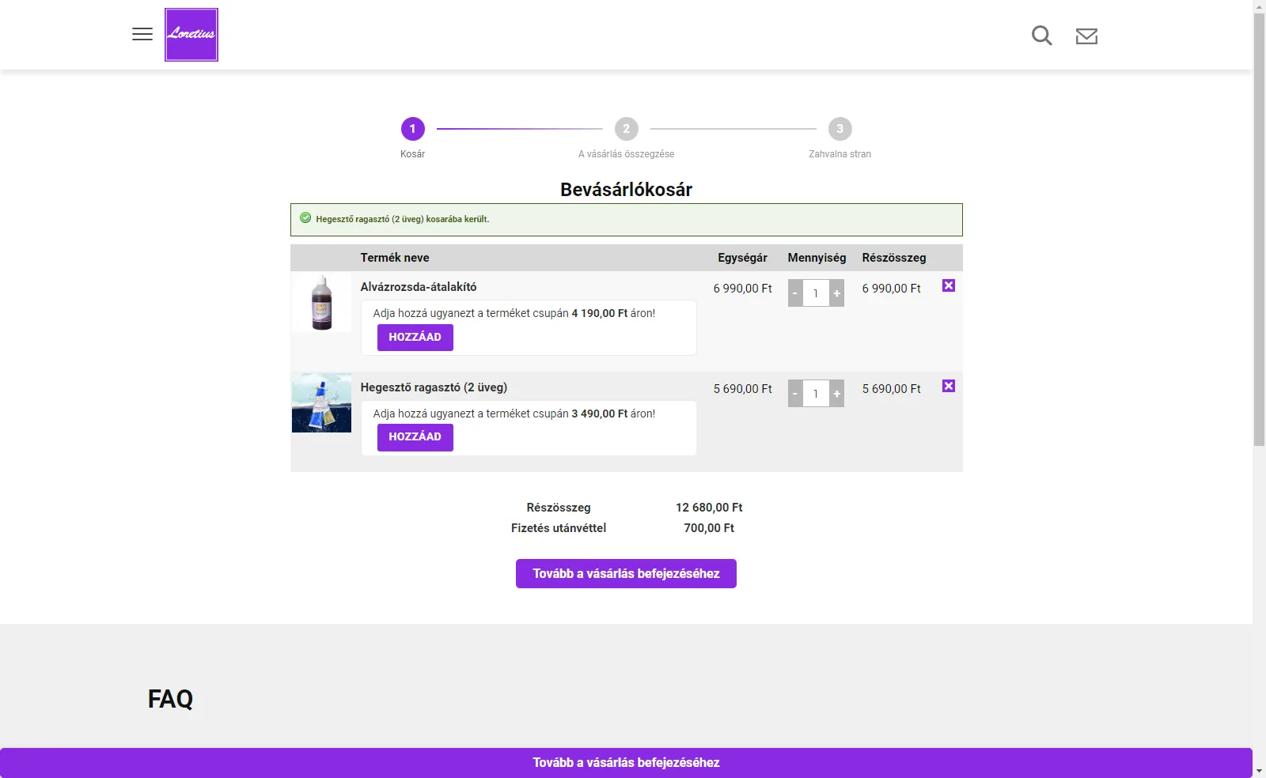Decrease quantity of Hegesztő ragasztó
This screenshot has height=778, width=1266.
[x=795, y=394]
